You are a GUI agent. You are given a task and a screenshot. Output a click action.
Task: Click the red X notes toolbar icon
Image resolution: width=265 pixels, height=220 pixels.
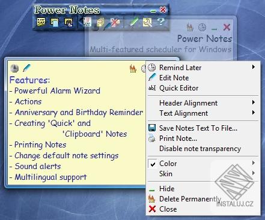coord(115,22)
